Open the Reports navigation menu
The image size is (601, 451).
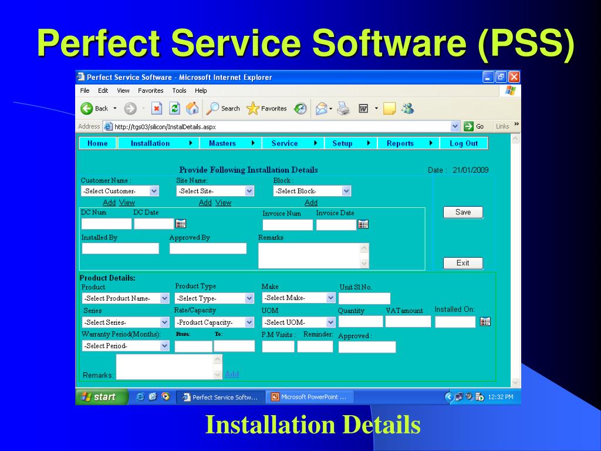[408, 143]
